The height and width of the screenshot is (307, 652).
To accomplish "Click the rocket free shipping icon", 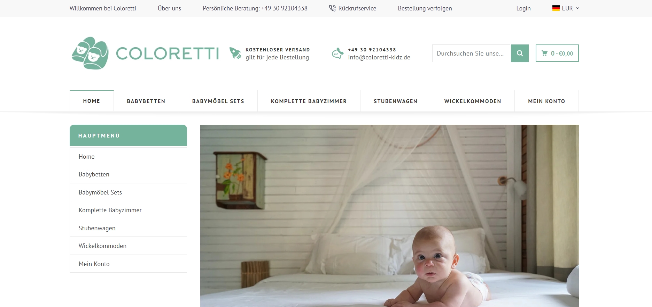I will click(x=235, y=53).
